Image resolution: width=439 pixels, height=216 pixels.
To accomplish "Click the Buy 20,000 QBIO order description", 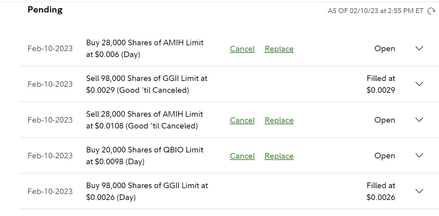I will point(145,156).
